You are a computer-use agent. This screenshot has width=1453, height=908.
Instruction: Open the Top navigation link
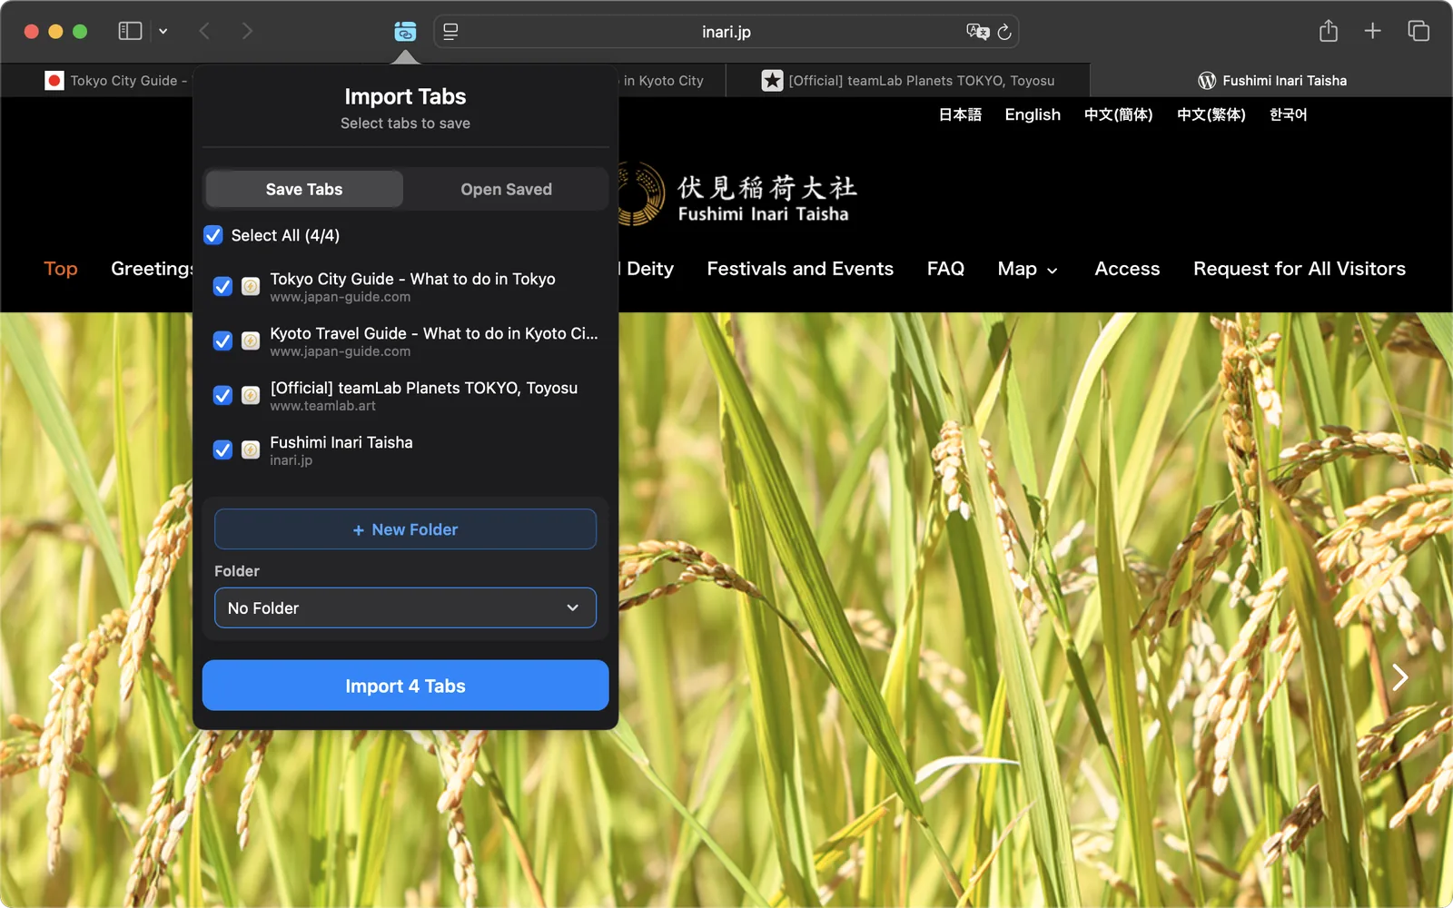(x=61, y=269)
